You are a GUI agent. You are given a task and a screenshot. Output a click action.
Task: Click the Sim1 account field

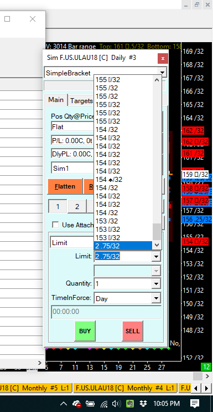coord(72,168)
